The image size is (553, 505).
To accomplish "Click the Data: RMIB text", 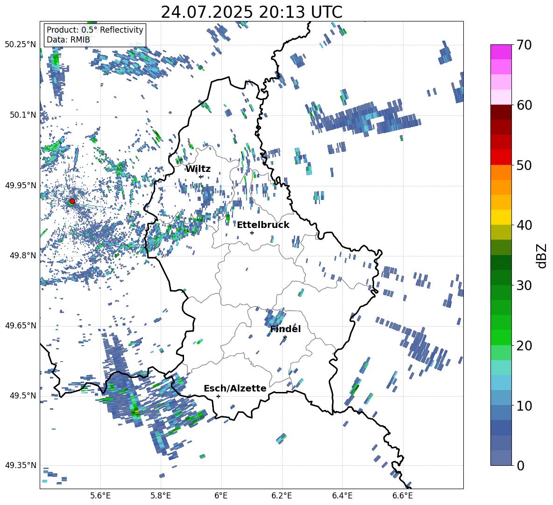I will point(68,40).
